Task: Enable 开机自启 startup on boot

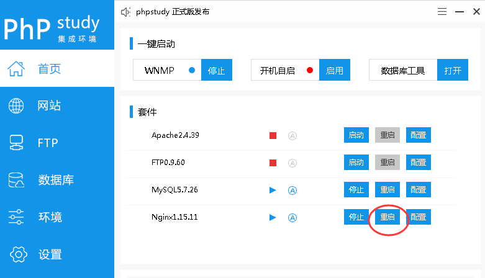Action: tap(334, 70)
